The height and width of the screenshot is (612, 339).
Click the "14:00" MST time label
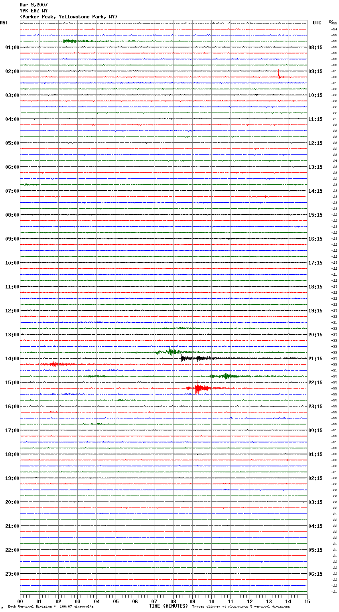coord(12,359)
